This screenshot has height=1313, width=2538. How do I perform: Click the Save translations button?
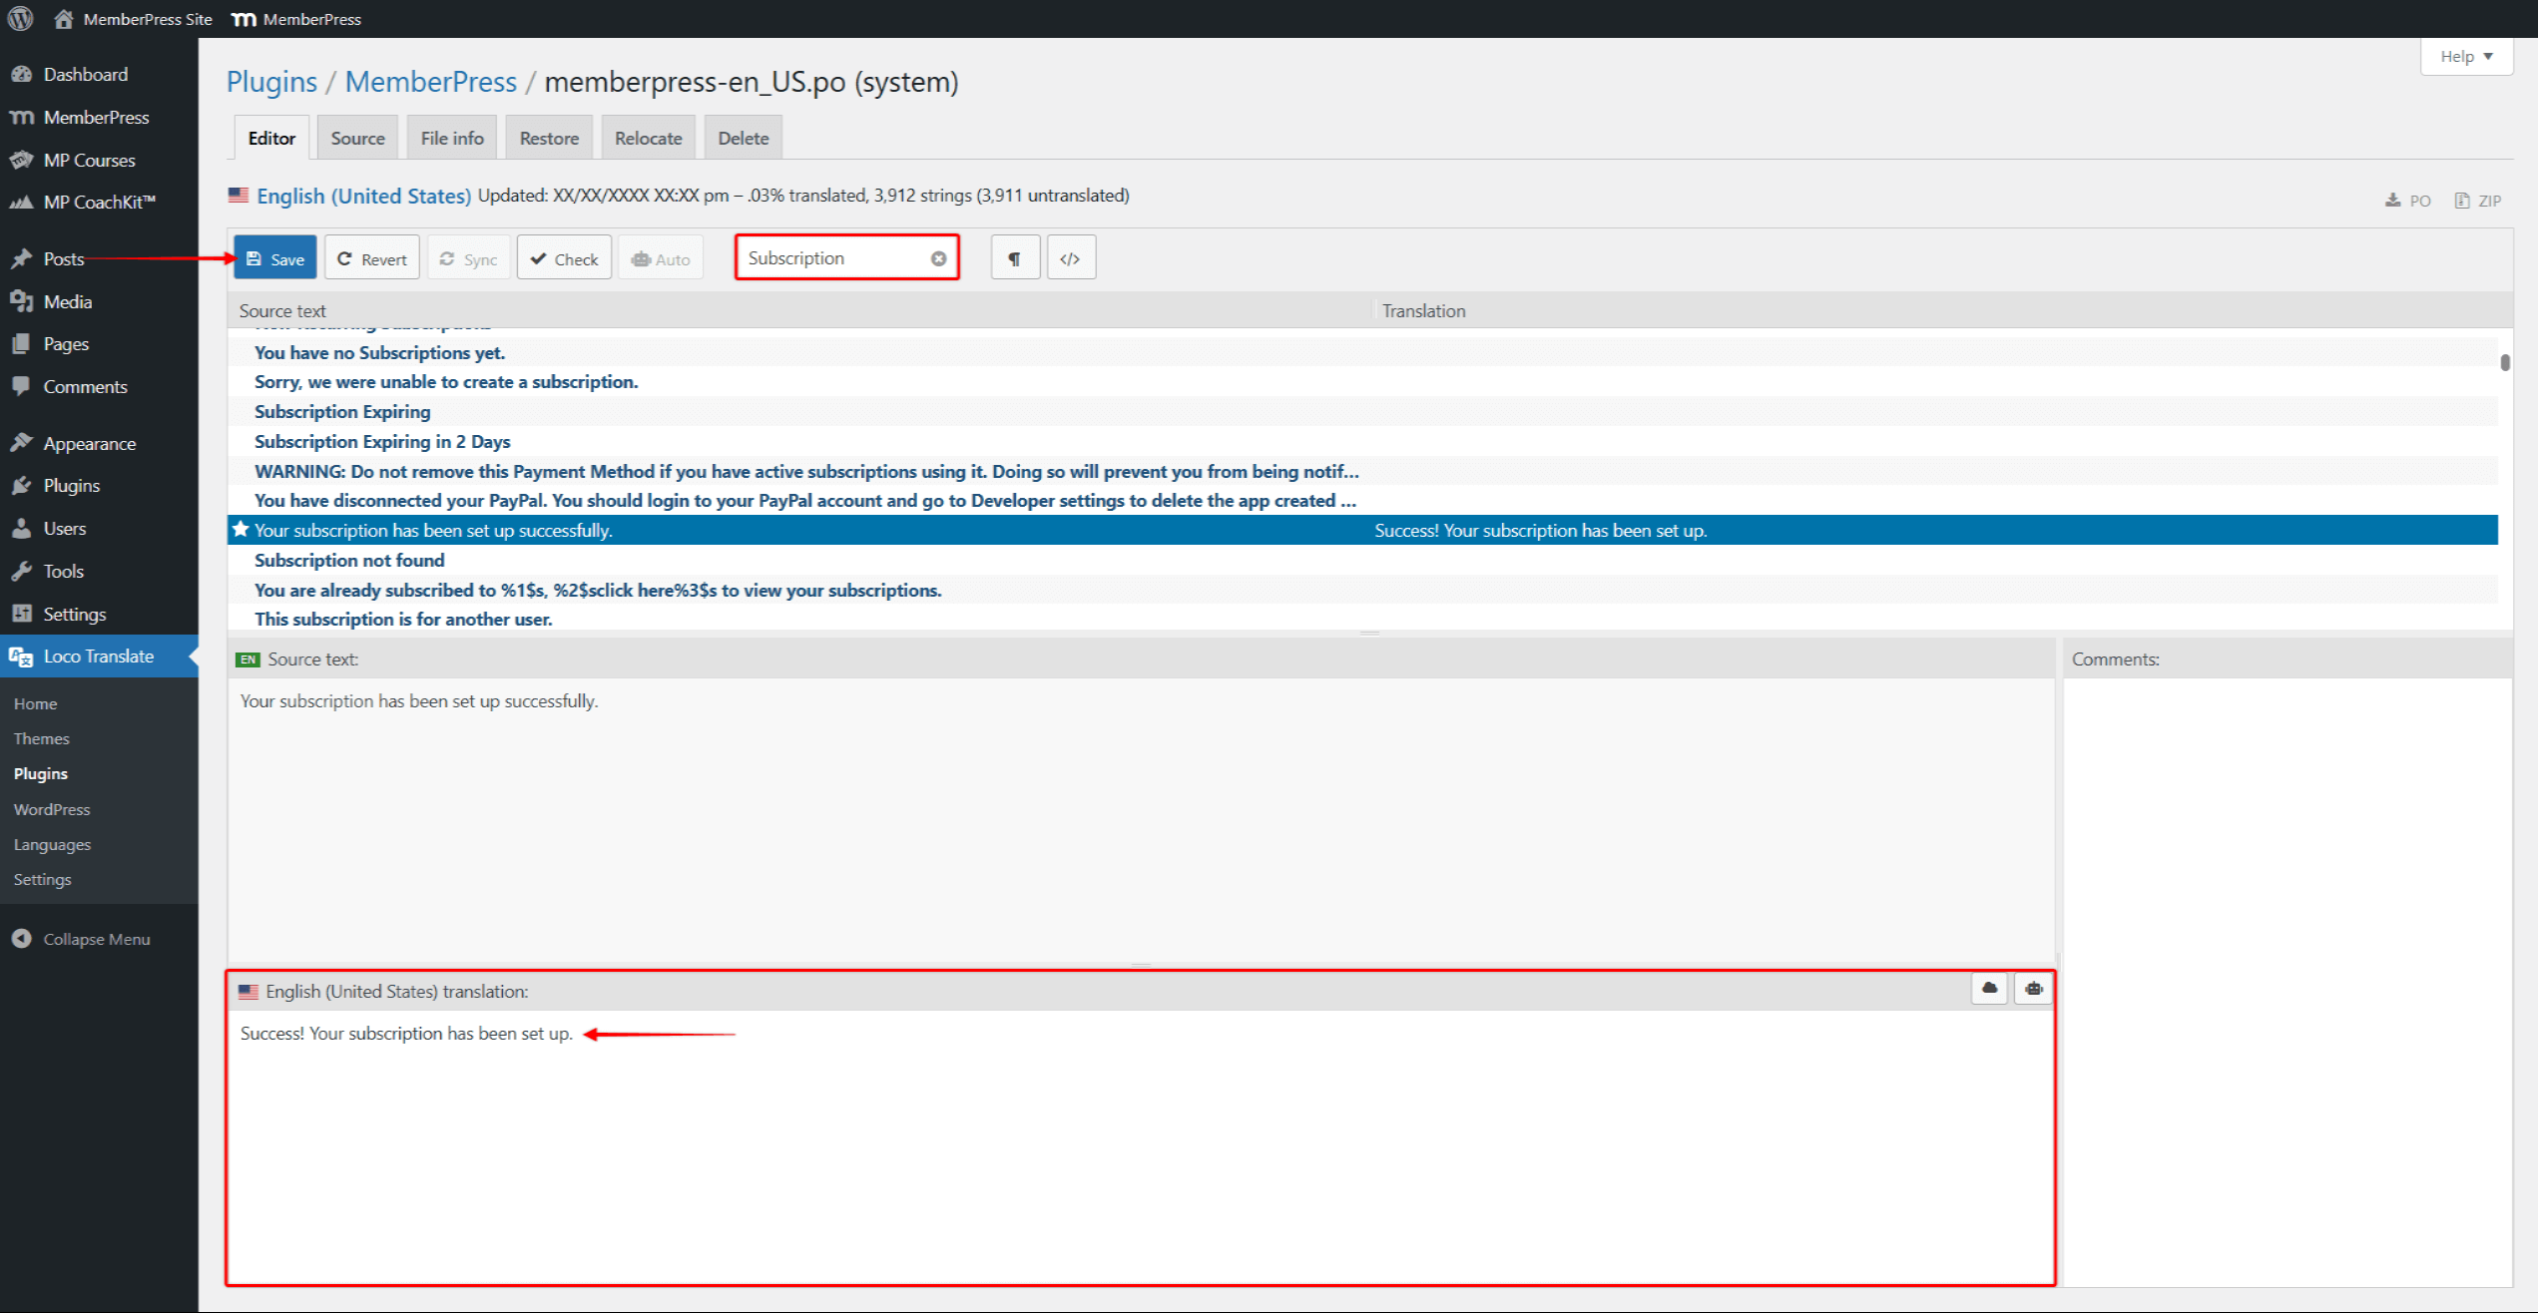(x=275, y=258)
